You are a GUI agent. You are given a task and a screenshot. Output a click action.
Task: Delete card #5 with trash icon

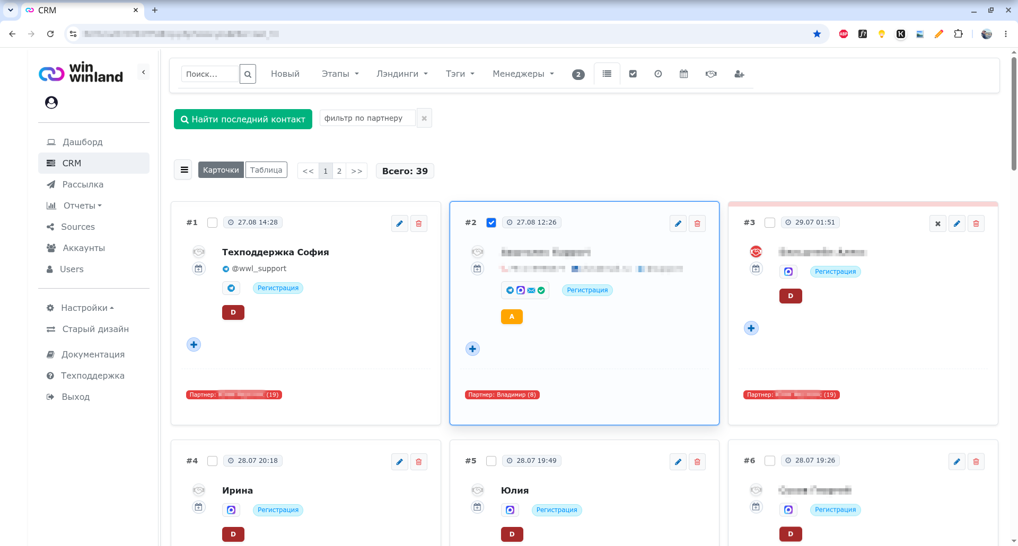tap(697, 462)
